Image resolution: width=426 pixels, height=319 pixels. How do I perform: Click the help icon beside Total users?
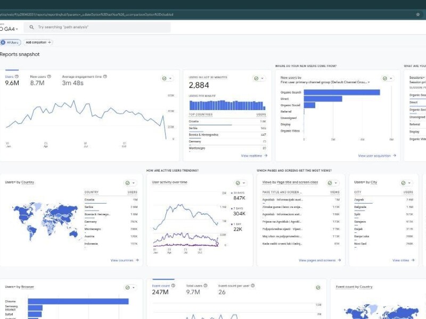click(205, 286)
